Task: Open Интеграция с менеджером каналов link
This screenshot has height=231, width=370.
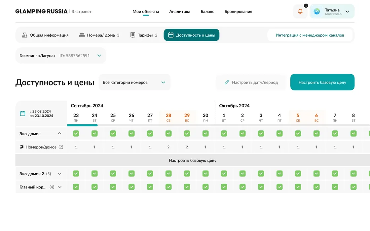Action: (310, 35)
